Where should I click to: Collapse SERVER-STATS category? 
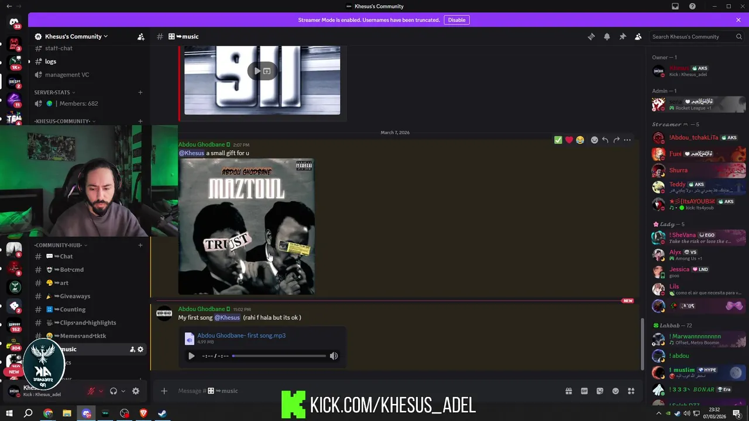pos(54,92)
